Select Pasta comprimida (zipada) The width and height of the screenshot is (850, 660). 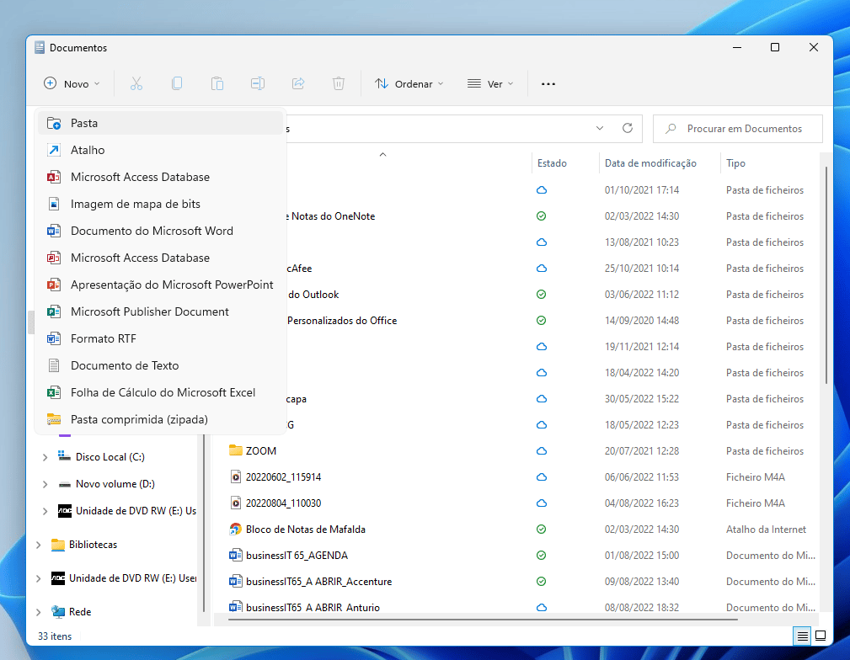pyautogui.click(x=160, y=419)
